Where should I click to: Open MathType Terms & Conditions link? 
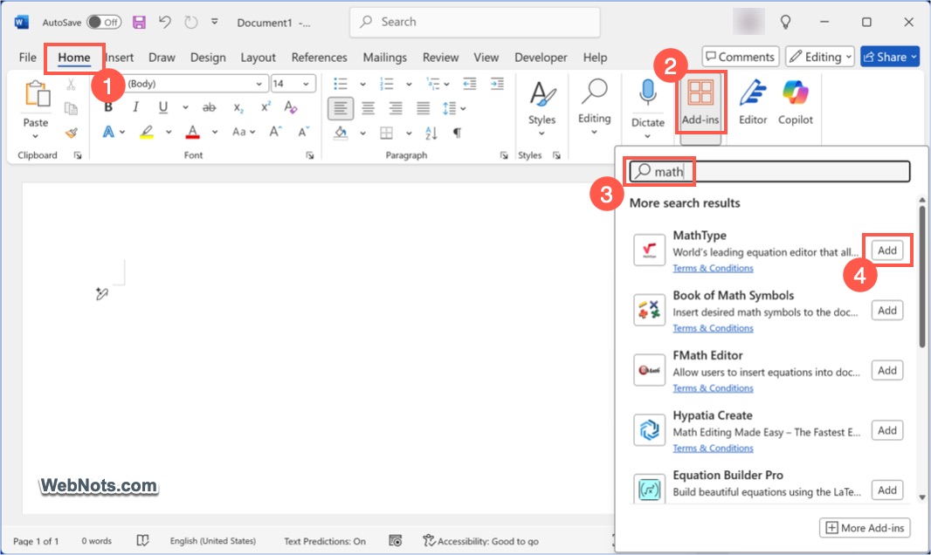click(713, 268)
